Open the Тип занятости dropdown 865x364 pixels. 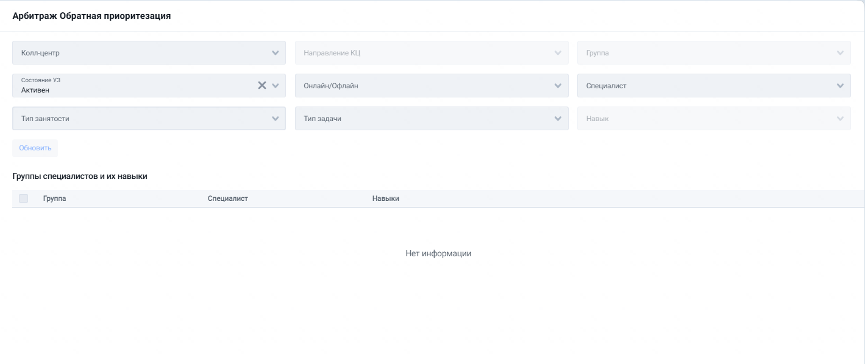[149, 119]
